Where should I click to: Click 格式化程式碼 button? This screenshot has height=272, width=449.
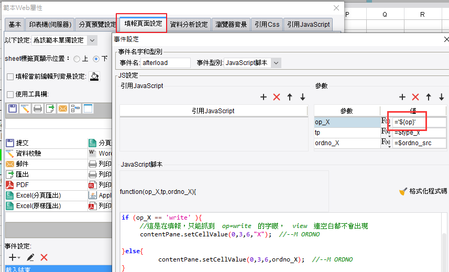423,191
